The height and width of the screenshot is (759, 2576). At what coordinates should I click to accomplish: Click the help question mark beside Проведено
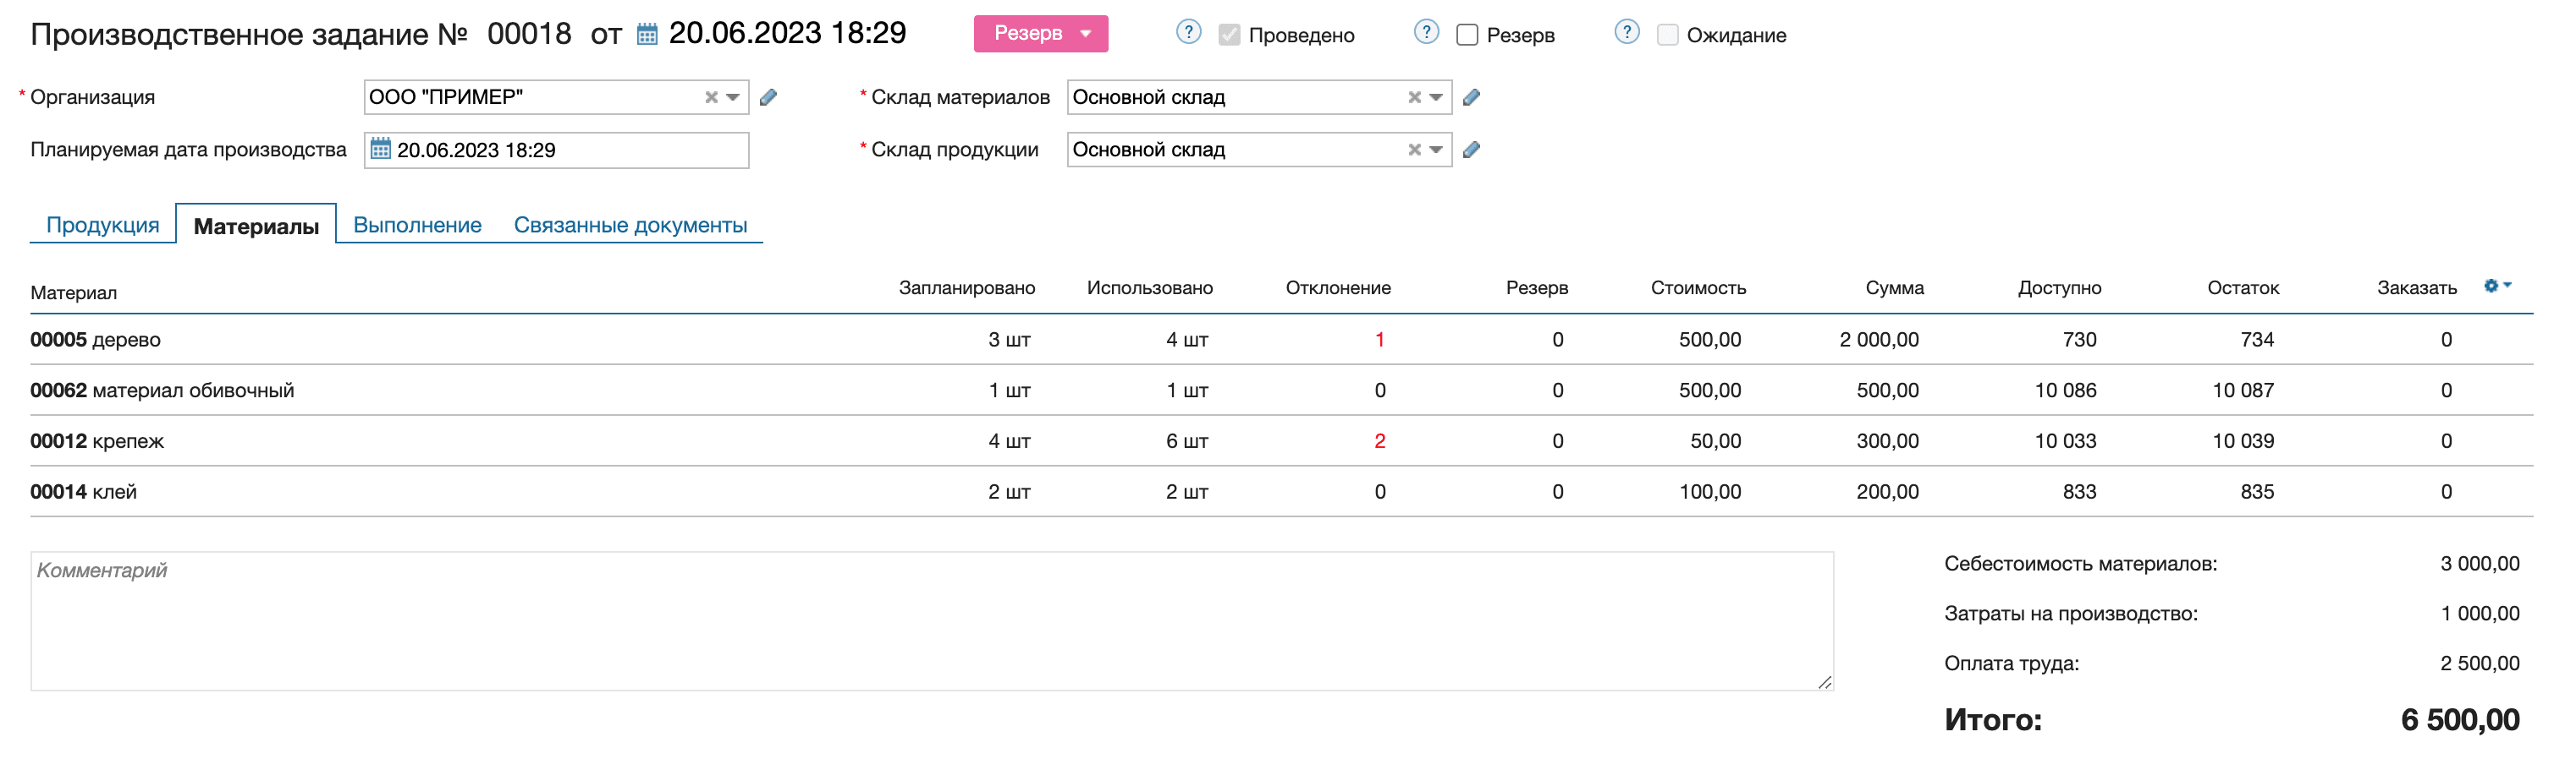coord(1188,33)
